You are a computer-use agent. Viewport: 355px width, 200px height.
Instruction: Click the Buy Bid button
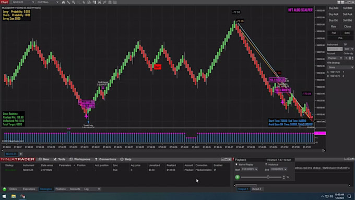click(x=334, y=20)
